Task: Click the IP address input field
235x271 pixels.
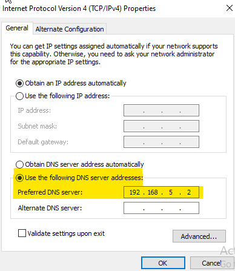Action: [161, 110]
